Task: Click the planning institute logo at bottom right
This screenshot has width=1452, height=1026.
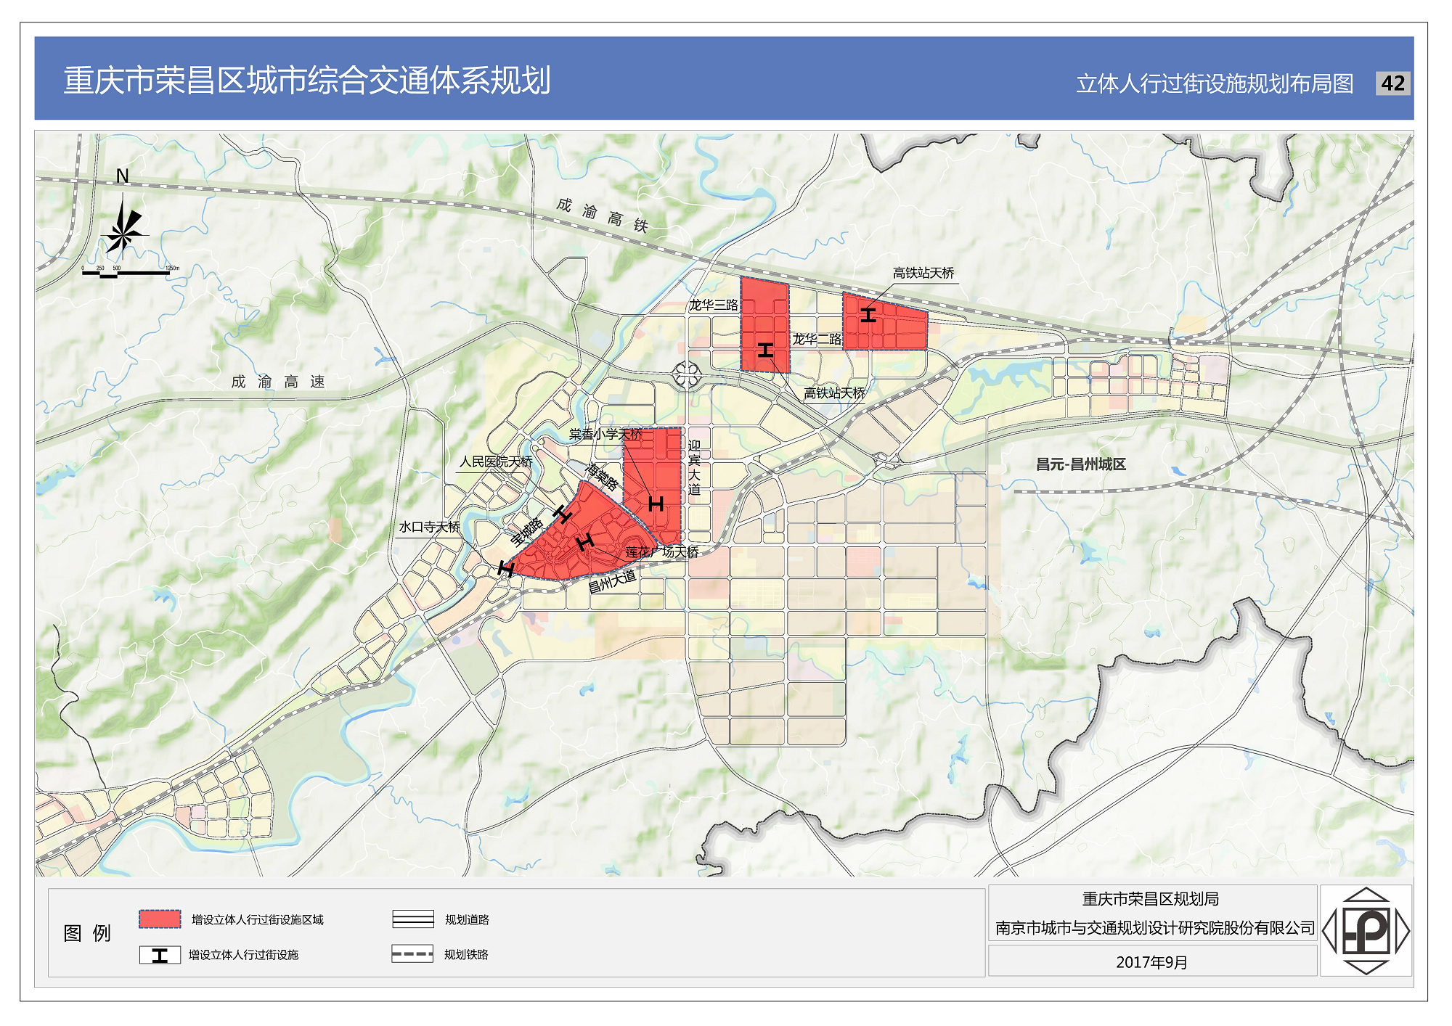Action: pos(1366,930)
